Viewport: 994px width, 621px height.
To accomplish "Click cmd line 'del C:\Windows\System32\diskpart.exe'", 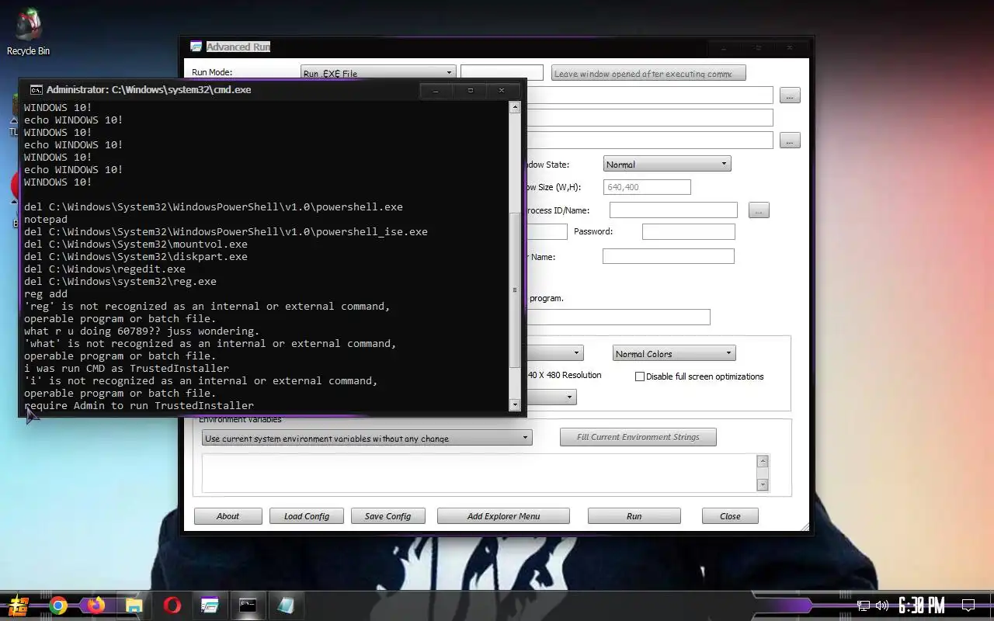I will [x=136, y=256].
